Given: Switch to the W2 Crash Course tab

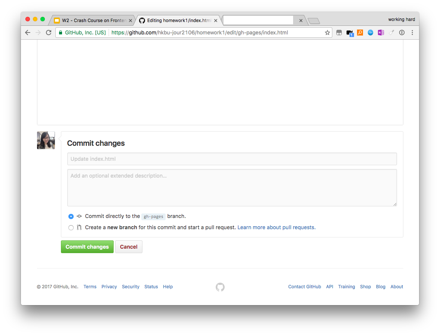Looking at the screenshot, I should click(x=93, y=21).
